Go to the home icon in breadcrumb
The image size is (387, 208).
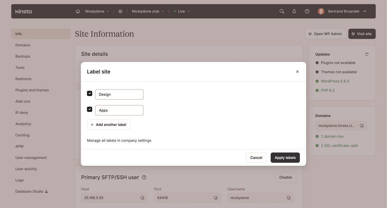tap(78, 11)
